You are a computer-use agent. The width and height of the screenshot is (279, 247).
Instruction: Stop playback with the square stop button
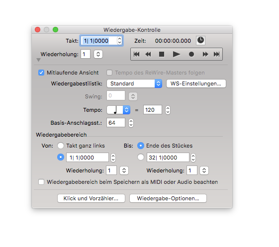click(x=162, y=54)
